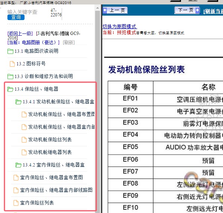Click the 47-22076 number text
This screenshot has height=213, width=223.
tap(56, 13)
